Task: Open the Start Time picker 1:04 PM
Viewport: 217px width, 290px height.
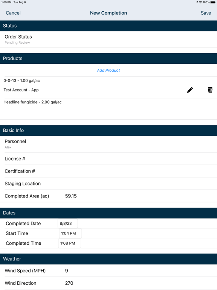Action: [x=70, y=233]
